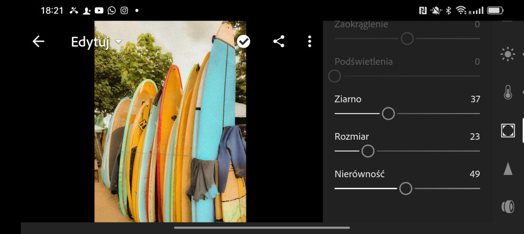Tap the missed call status icon
This screenshot has width=524, height=234.
74,10
